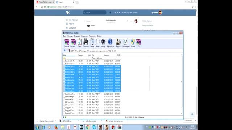Open the Найти magnifier search tool
This screenshot has height=130, width=232.
(x=98, y=43)
